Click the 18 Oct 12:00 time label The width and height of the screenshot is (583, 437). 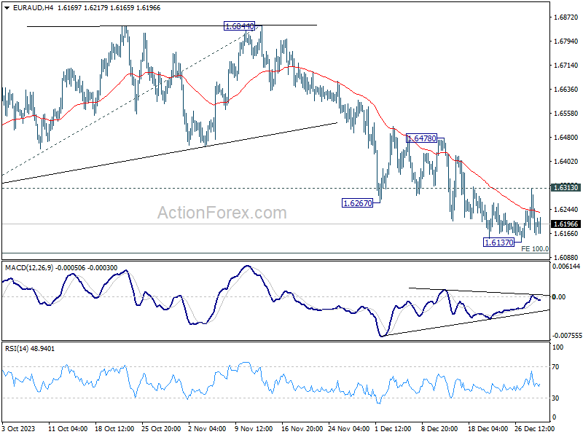114,428
